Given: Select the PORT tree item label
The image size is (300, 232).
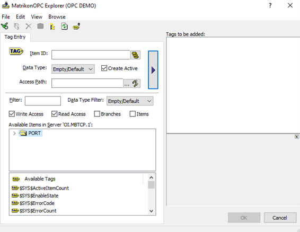Looking at the screenshot, I should pos(34,133).
